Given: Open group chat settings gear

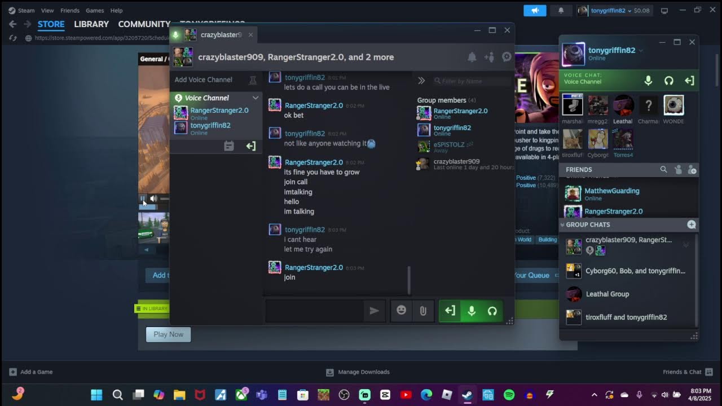Looking at the screenshot, I should (507, 57).
